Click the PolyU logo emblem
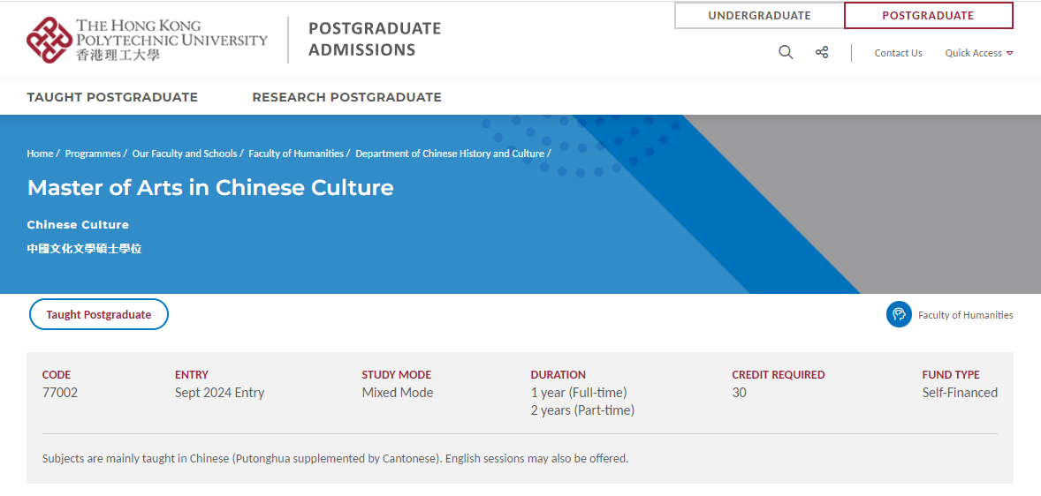The height and width of the screenshot is (496, 1041). coord(49,40)
